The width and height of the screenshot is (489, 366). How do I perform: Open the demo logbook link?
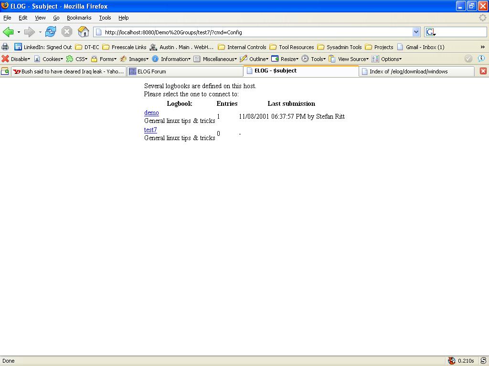click(x=151, y=112)
